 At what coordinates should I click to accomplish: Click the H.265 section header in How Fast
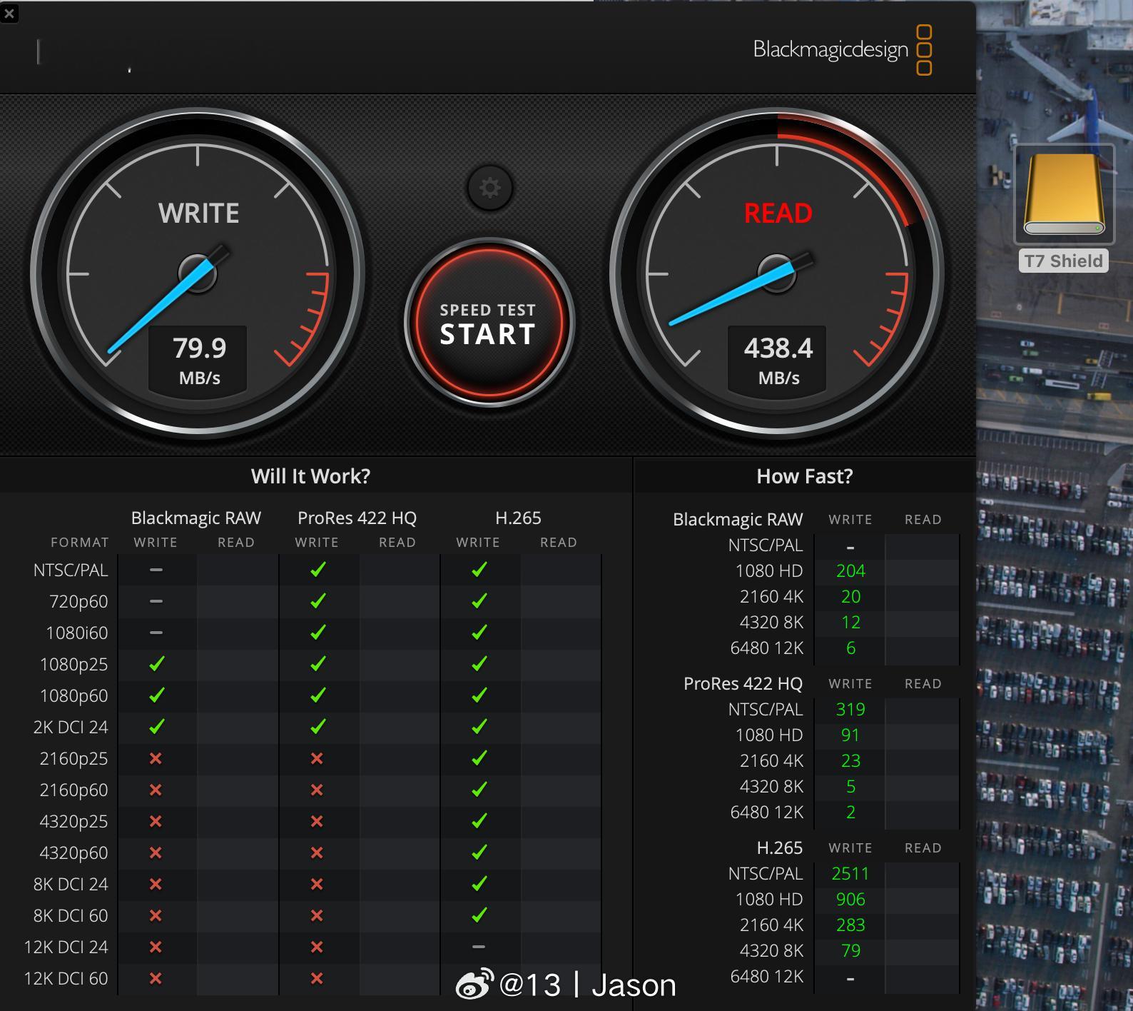(779, 847)
